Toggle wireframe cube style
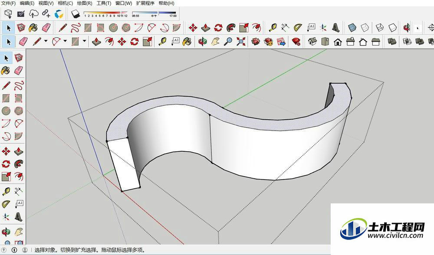The width and height of the screenshot is (434, 255). pos(380,27)
